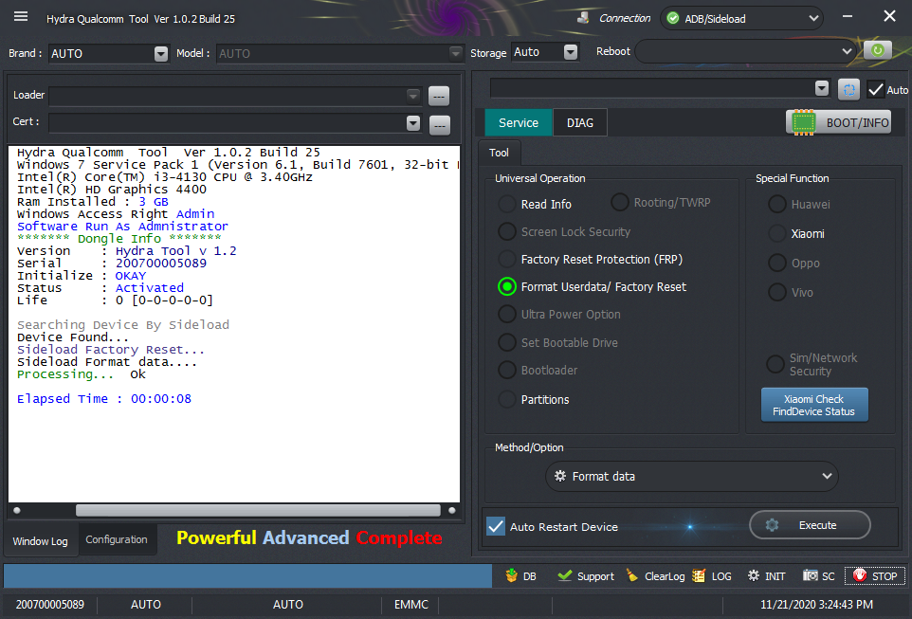Image resolution: width=912 pixels, height=619 pixels.
Task: Switch to the DIAG tab
Action: tap(580, 122)
